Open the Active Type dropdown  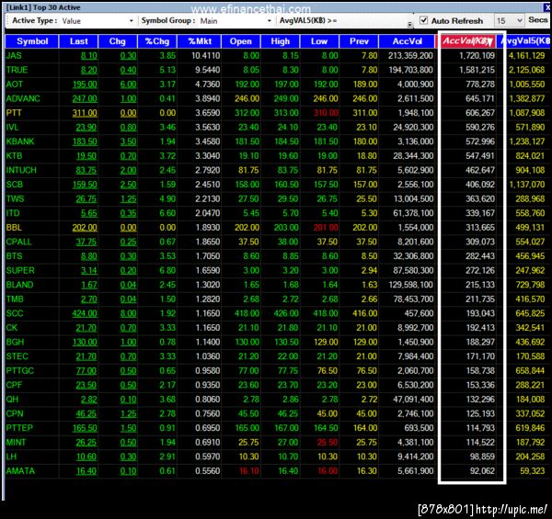click(132, 21)
